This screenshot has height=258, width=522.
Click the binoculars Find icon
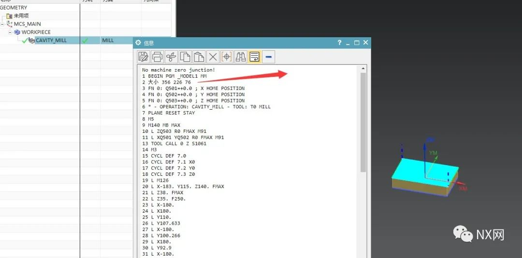pyautogui.click(x=240, y=57)
